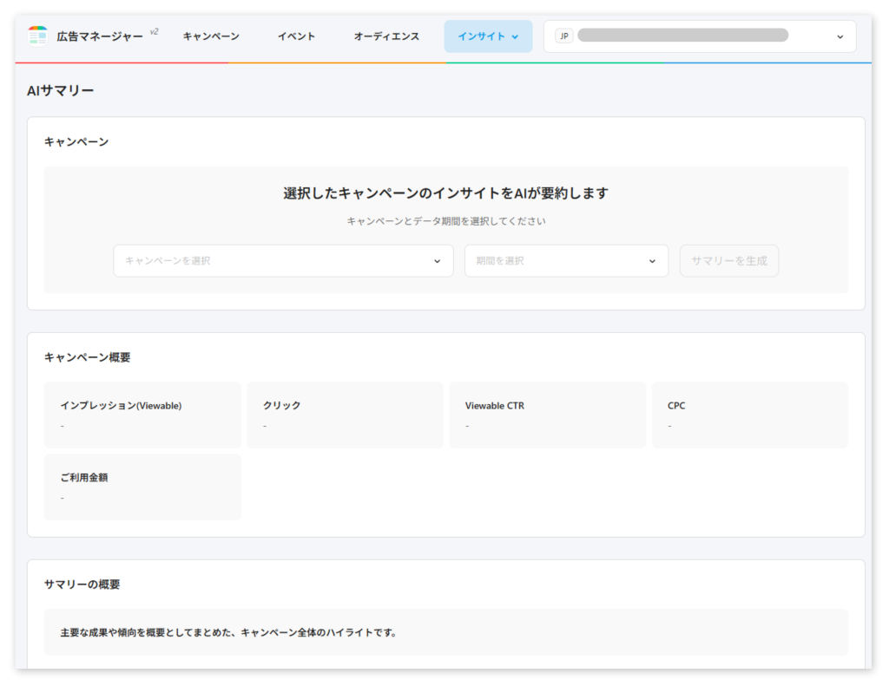Select the CPC metric card
Screen dimensions: 889x686
(x=749, y=415)
